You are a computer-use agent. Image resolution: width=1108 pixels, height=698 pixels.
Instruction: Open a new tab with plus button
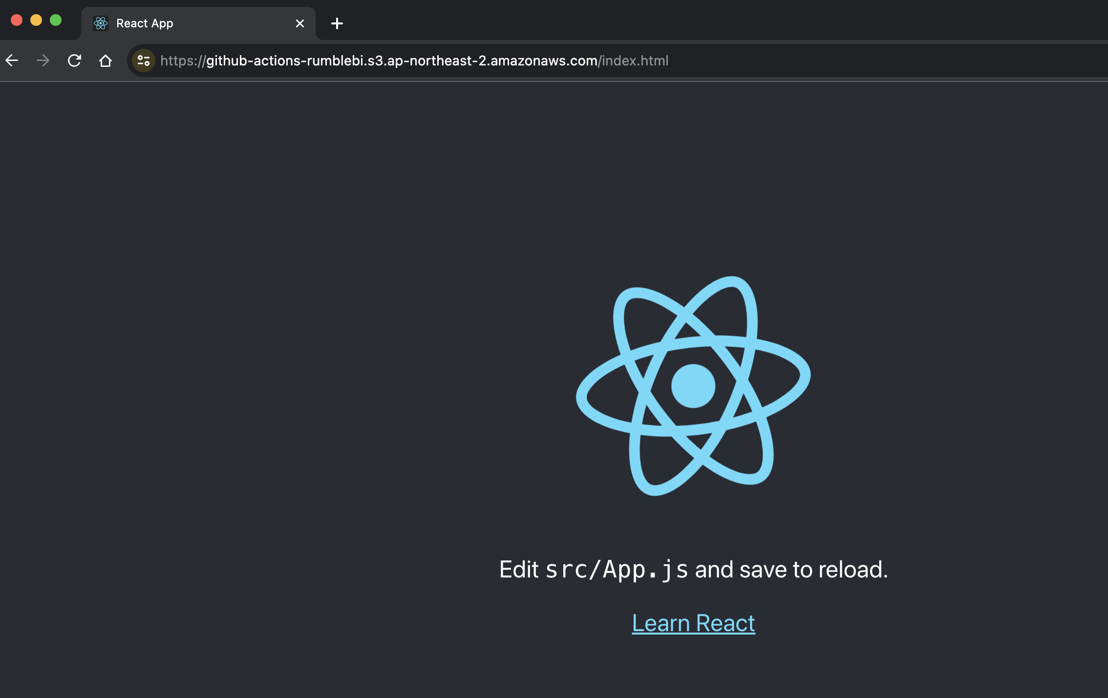337,23
